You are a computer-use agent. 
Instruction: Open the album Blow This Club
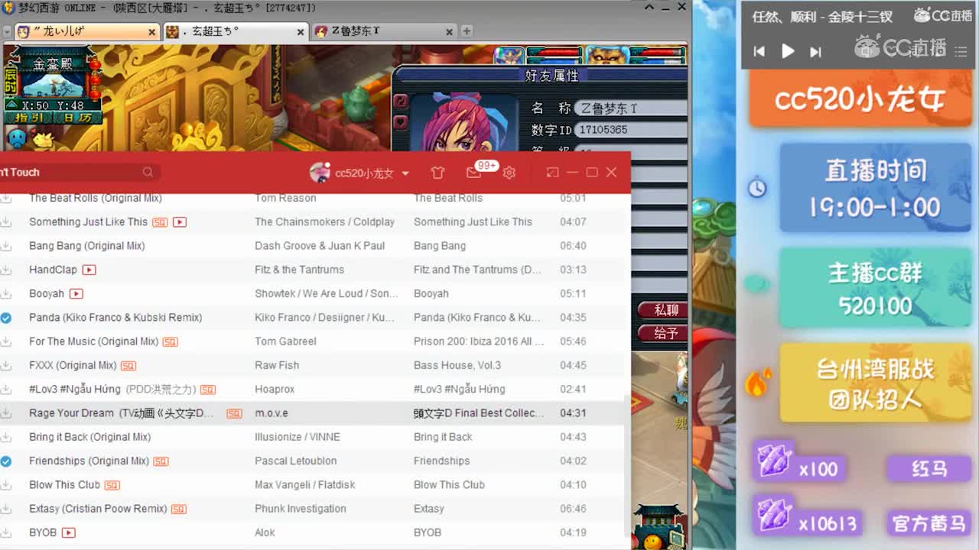[x=449, y=485]
